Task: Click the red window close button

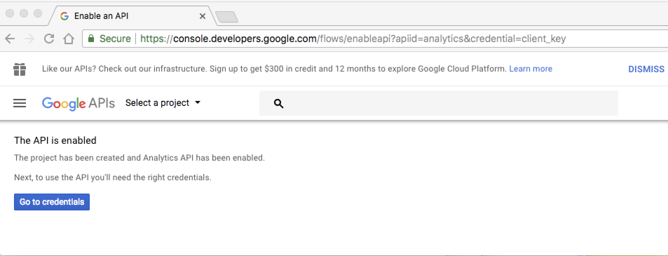Action: pyautogui.click(x=10, y=13)
